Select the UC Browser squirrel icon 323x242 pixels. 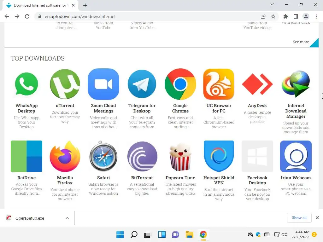coord(219,84)
